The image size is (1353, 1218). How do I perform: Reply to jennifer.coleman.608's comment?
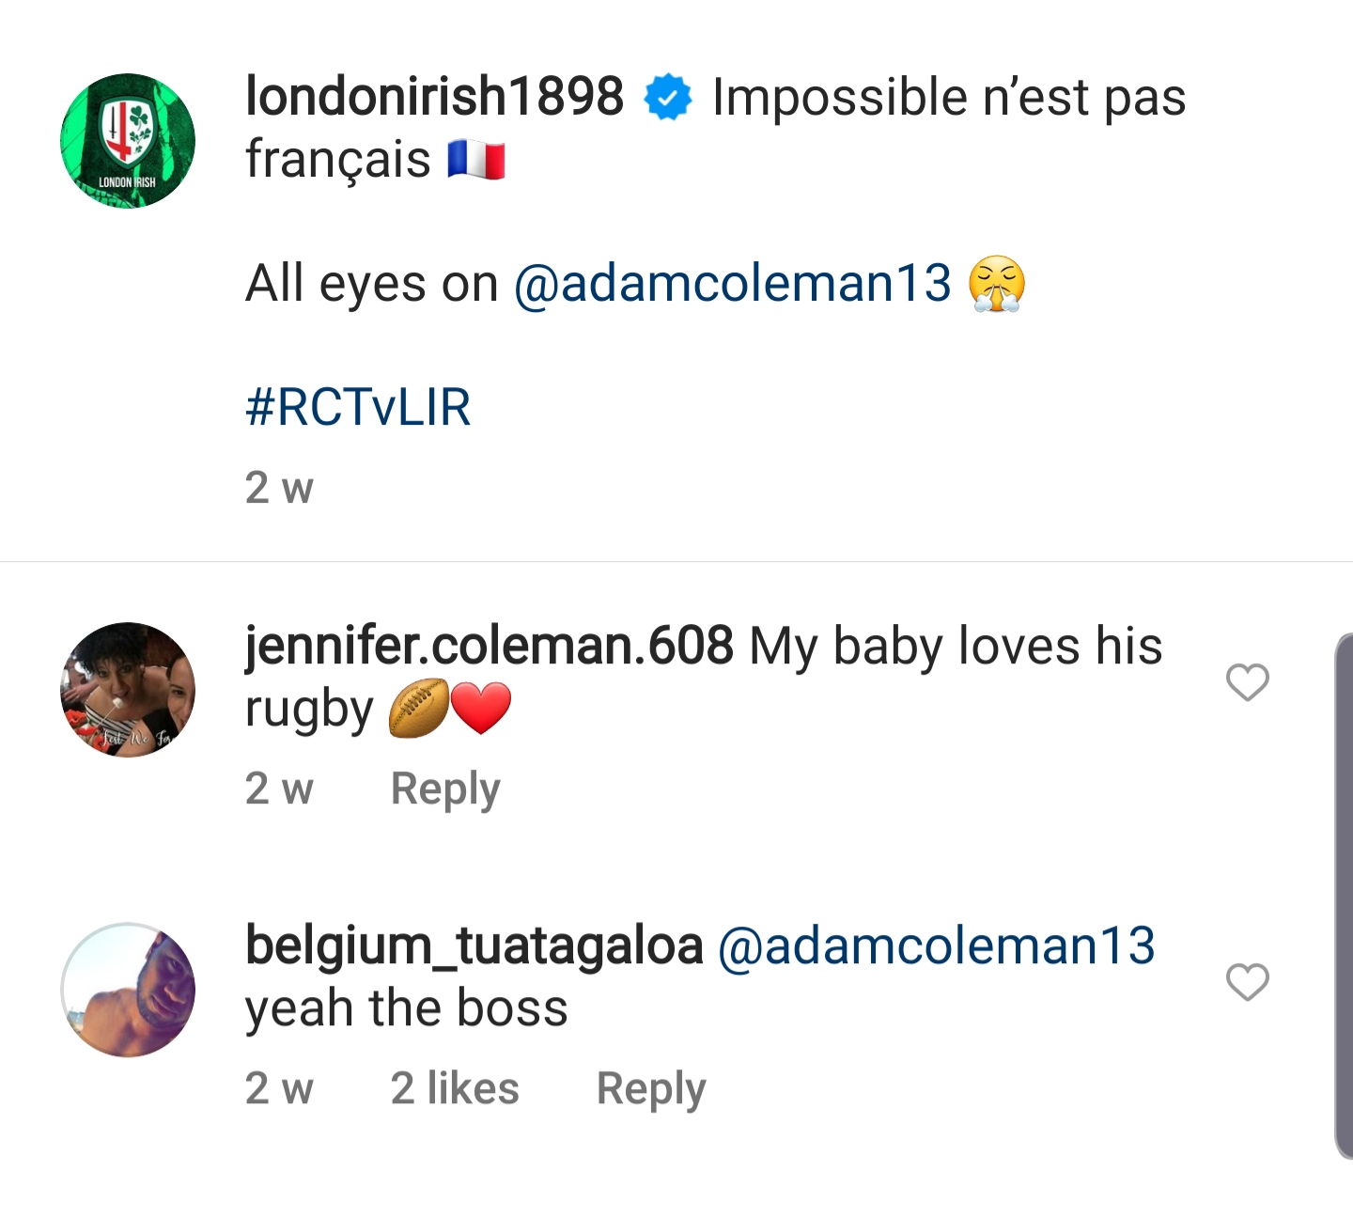click(x=445, y=789)
